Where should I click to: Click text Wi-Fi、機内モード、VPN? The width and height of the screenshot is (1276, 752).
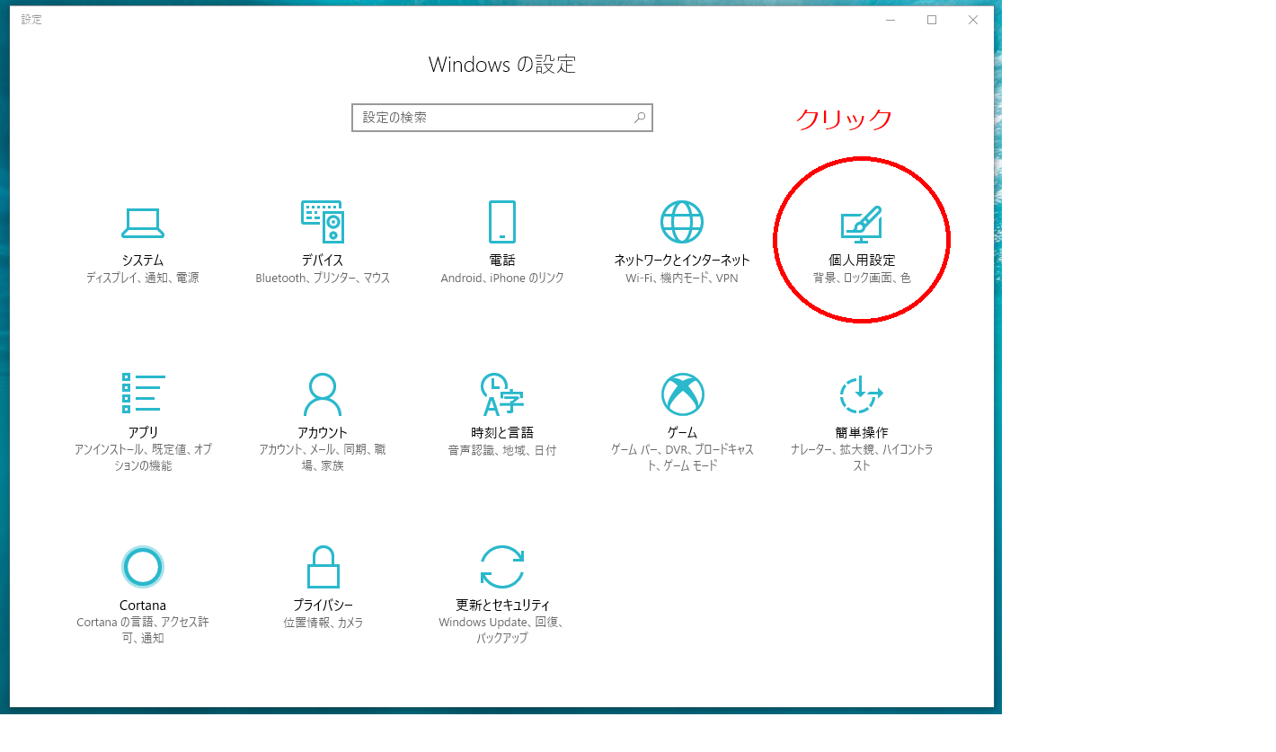pos(682,279)
